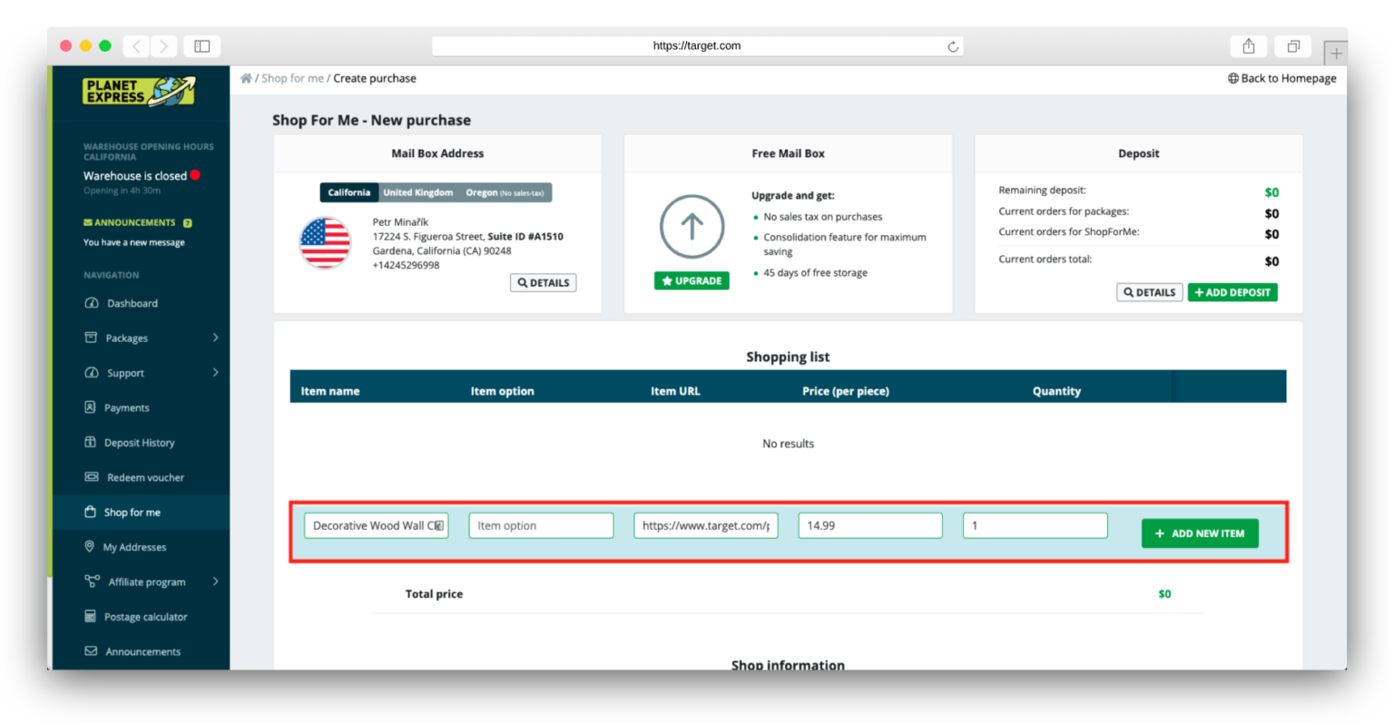Follow the Back to Homepage link

[1281, 79]
